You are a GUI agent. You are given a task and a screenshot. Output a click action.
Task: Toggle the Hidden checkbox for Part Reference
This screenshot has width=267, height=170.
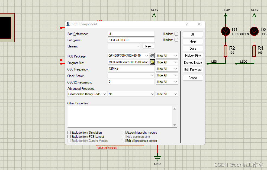click(176, 34)
